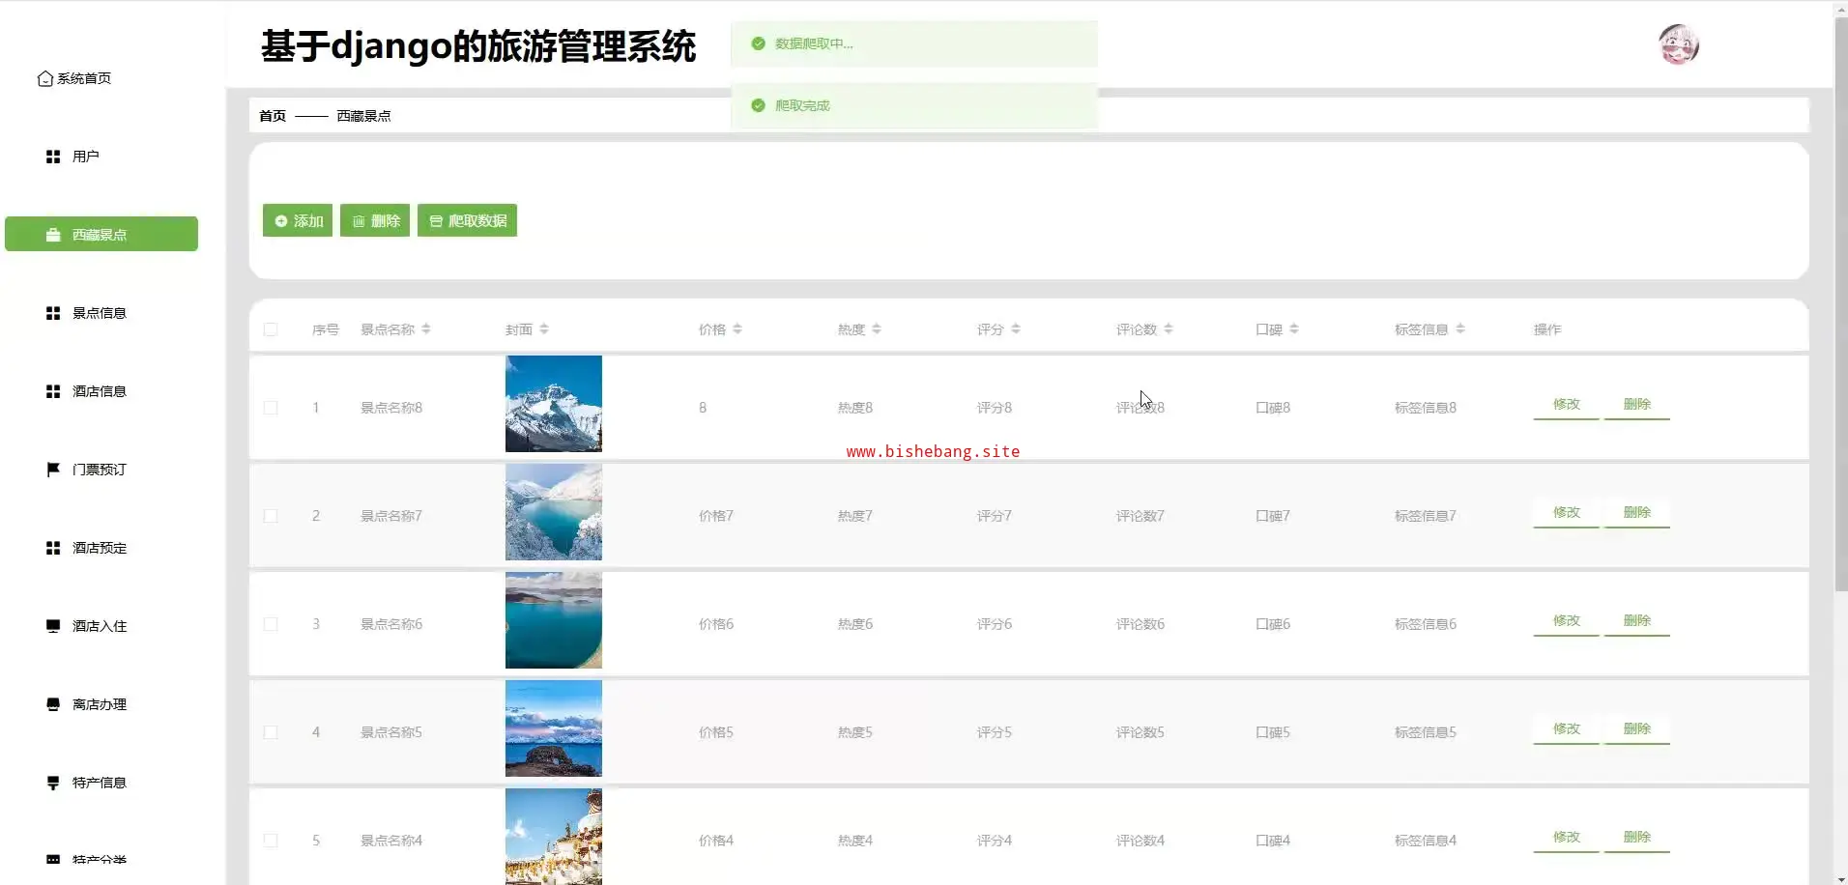Go to 酒店信息 menu item

[100, 391]
